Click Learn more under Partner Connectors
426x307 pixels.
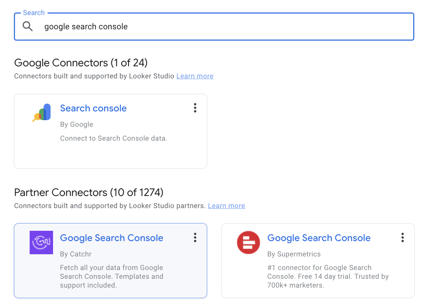pos(226,206)
